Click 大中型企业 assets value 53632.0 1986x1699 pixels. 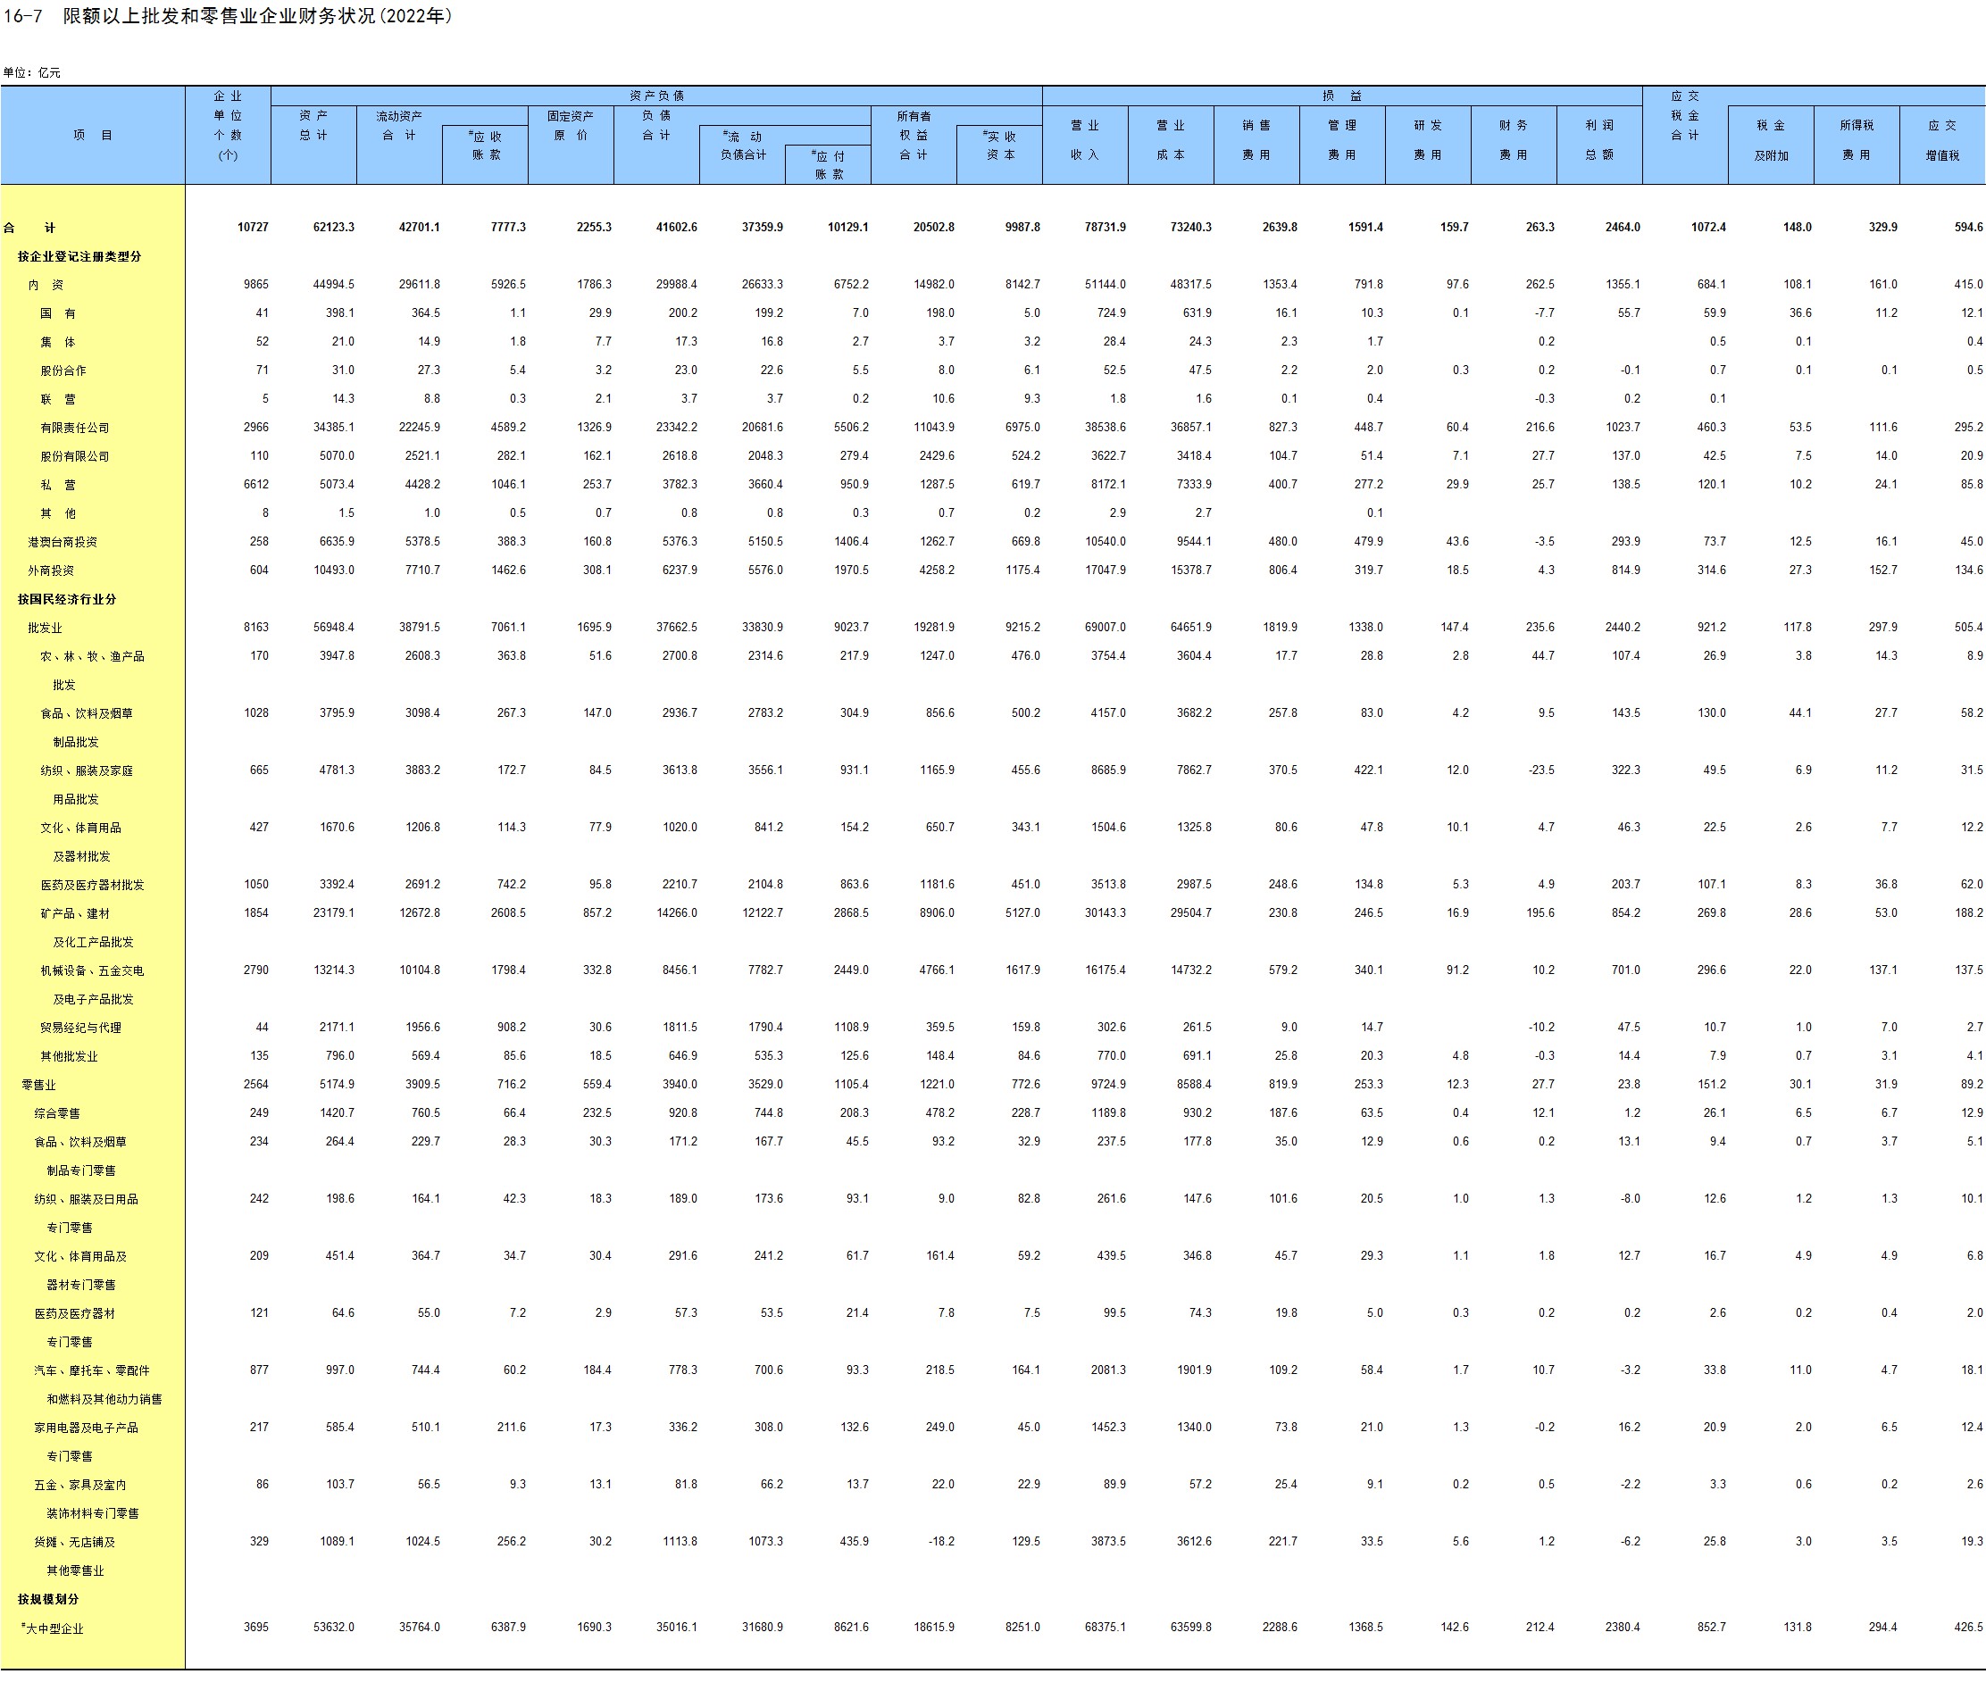point(334,1628)
